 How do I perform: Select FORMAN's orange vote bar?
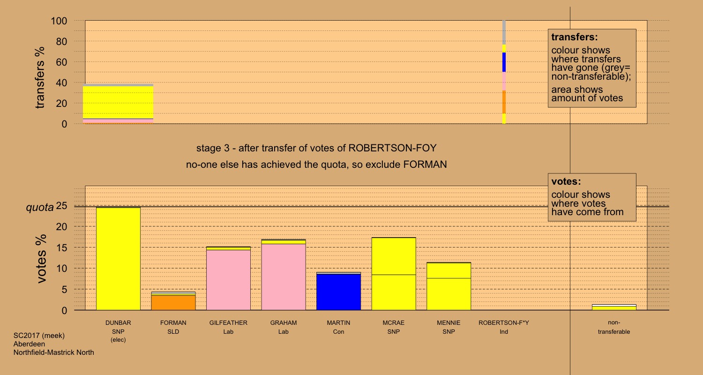coord(173,303)
